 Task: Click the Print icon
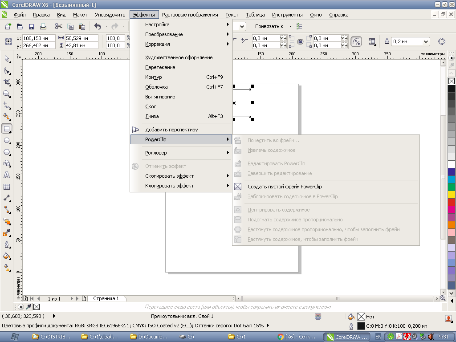pos(43,26)
